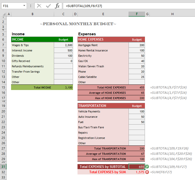The width and height of the screenshot is (195, 180).
Task: Select Mortgage/Rent value 200
Action: tap(137, 45)
